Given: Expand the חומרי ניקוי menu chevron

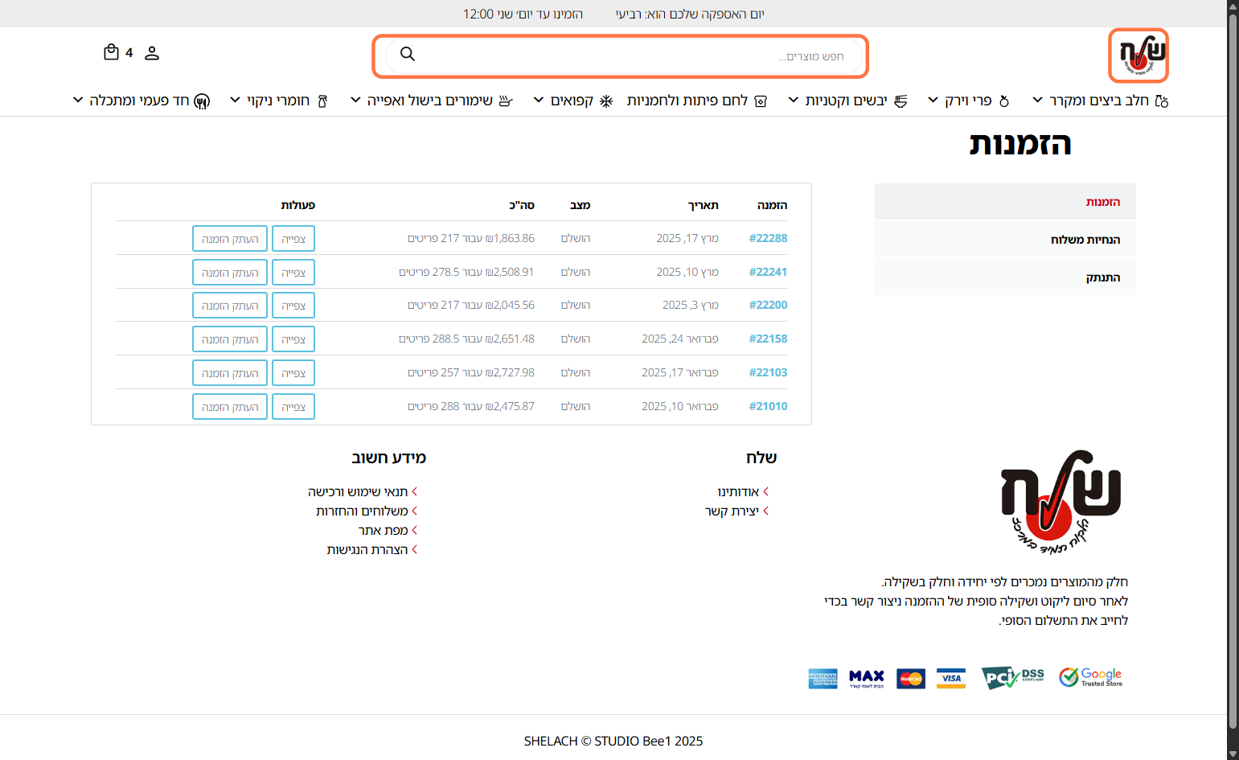Looking at the screenshot, I should tap(235, 100).
